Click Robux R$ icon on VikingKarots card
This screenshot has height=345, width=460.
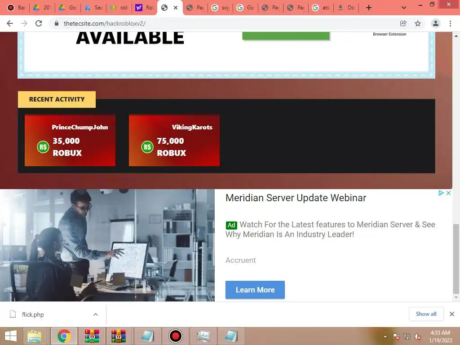pyautogui.click(x=147, y=147)
